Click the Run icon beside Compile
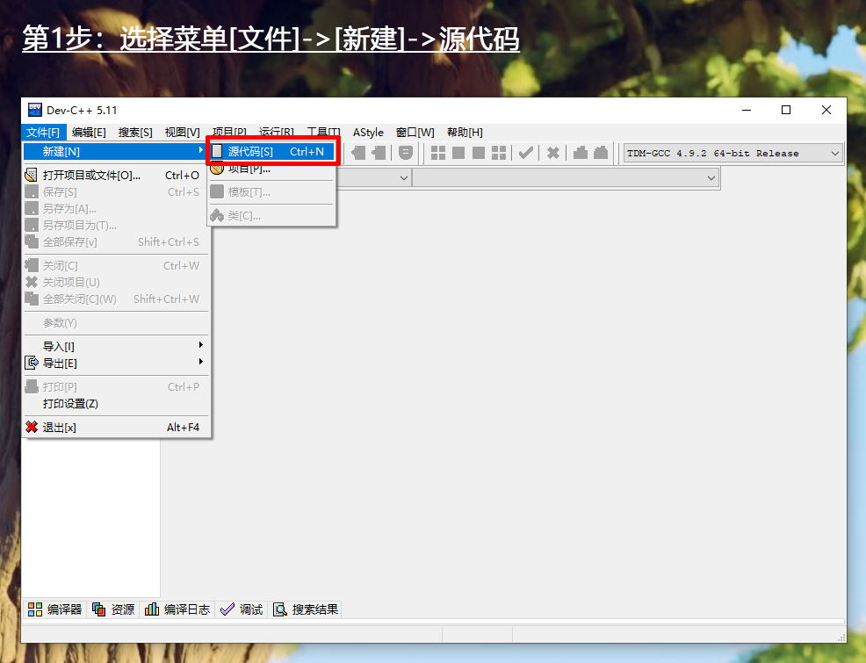Image resolution: width=866 pixels, height=663 pixels. 458,153
